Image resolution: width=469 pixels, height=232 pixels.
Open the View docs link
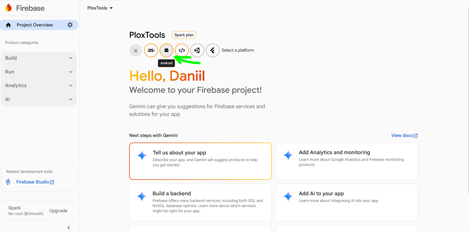[x=404, y=135]
